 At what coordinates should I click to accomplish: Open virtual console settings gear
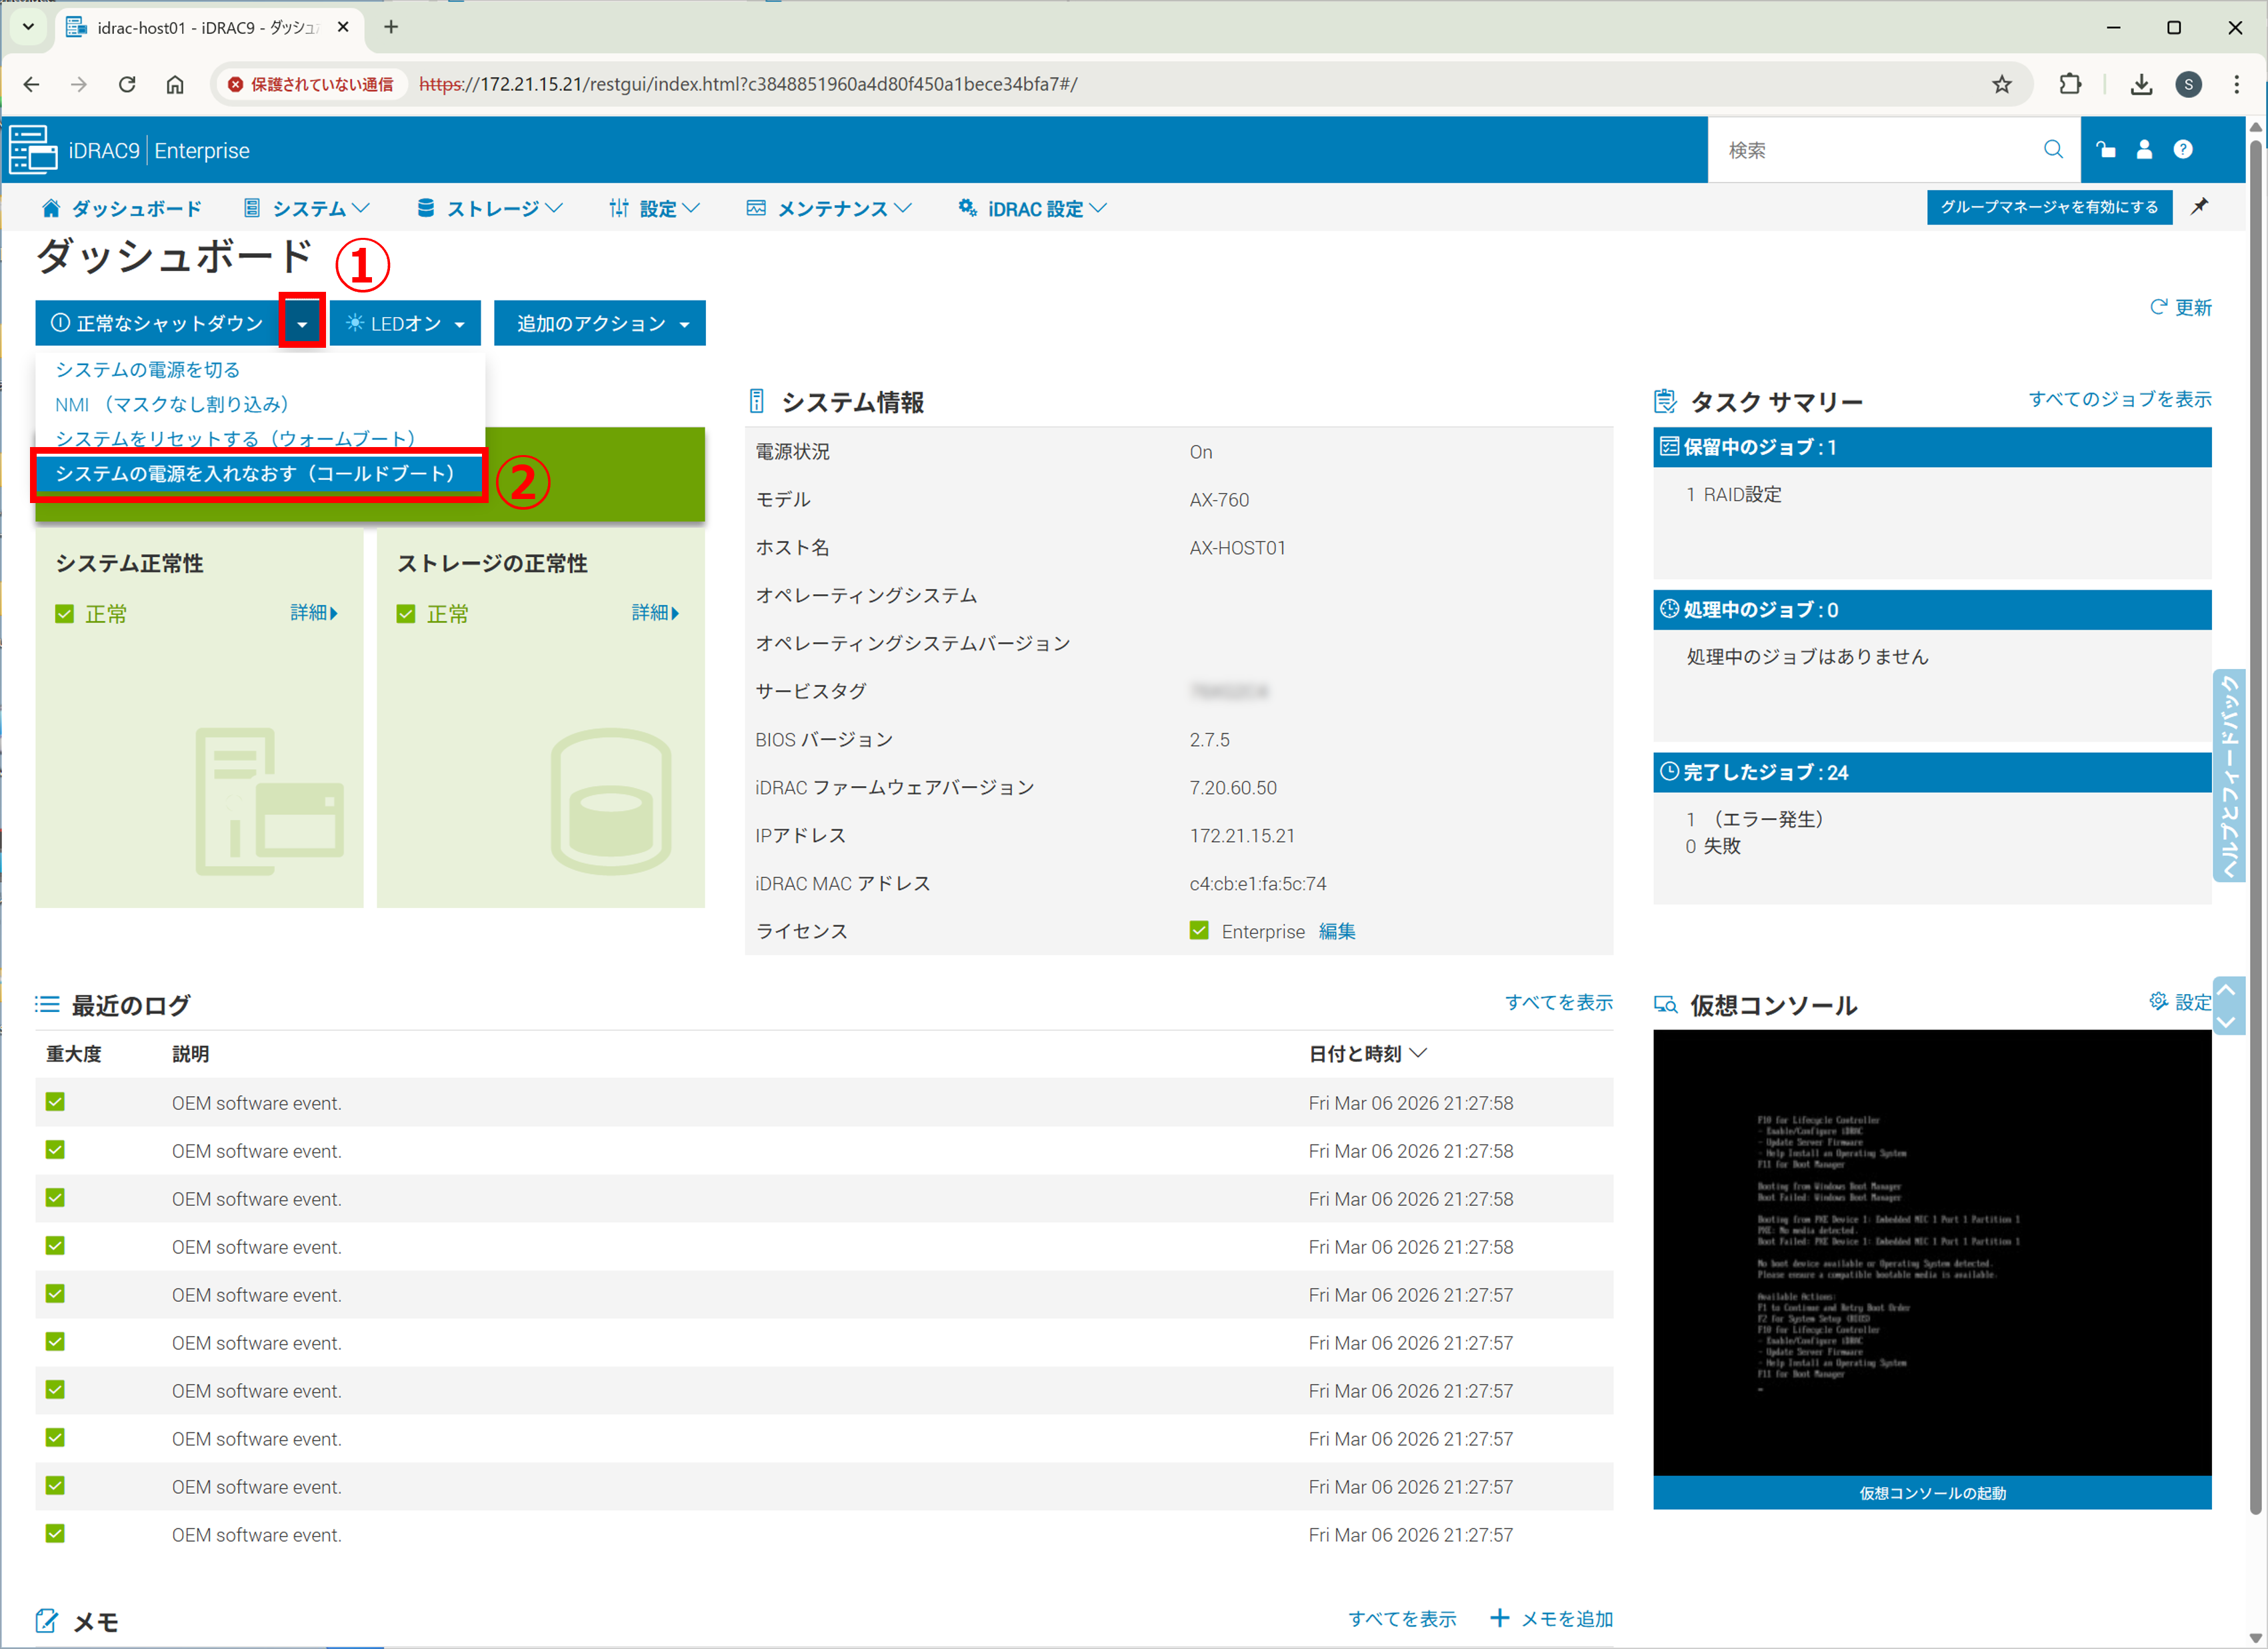(2158, 1001)
